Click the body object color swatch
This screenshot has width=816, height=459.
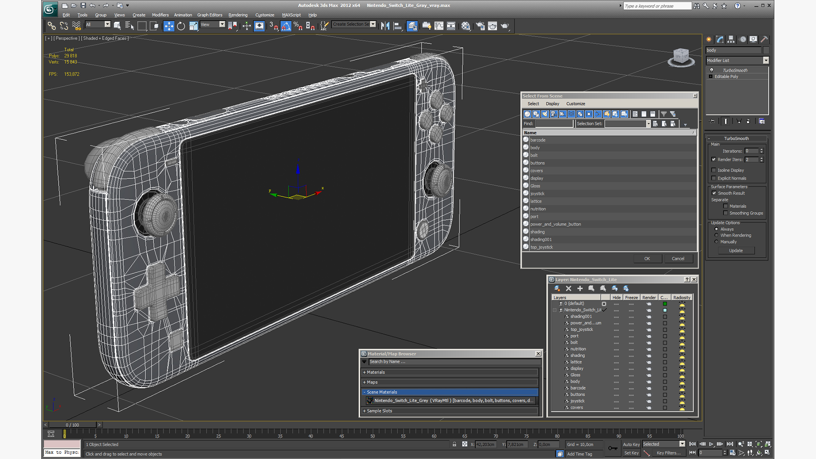click(x=766, y=50)
